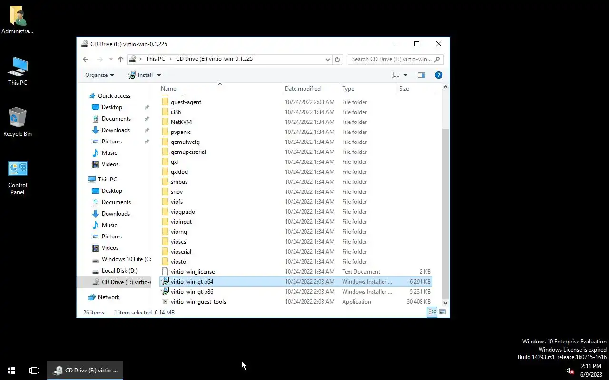This screenshot has width=609, height=380.
Task: Click CD Drive (E:) in the address breadcrumb
Action: (214, 59)
